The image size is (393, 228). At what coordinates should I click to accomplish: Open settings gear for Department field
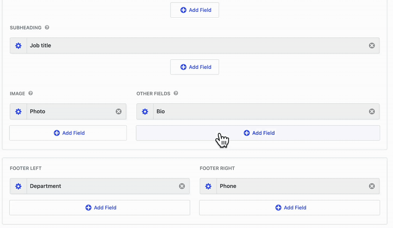pos(18,186)
